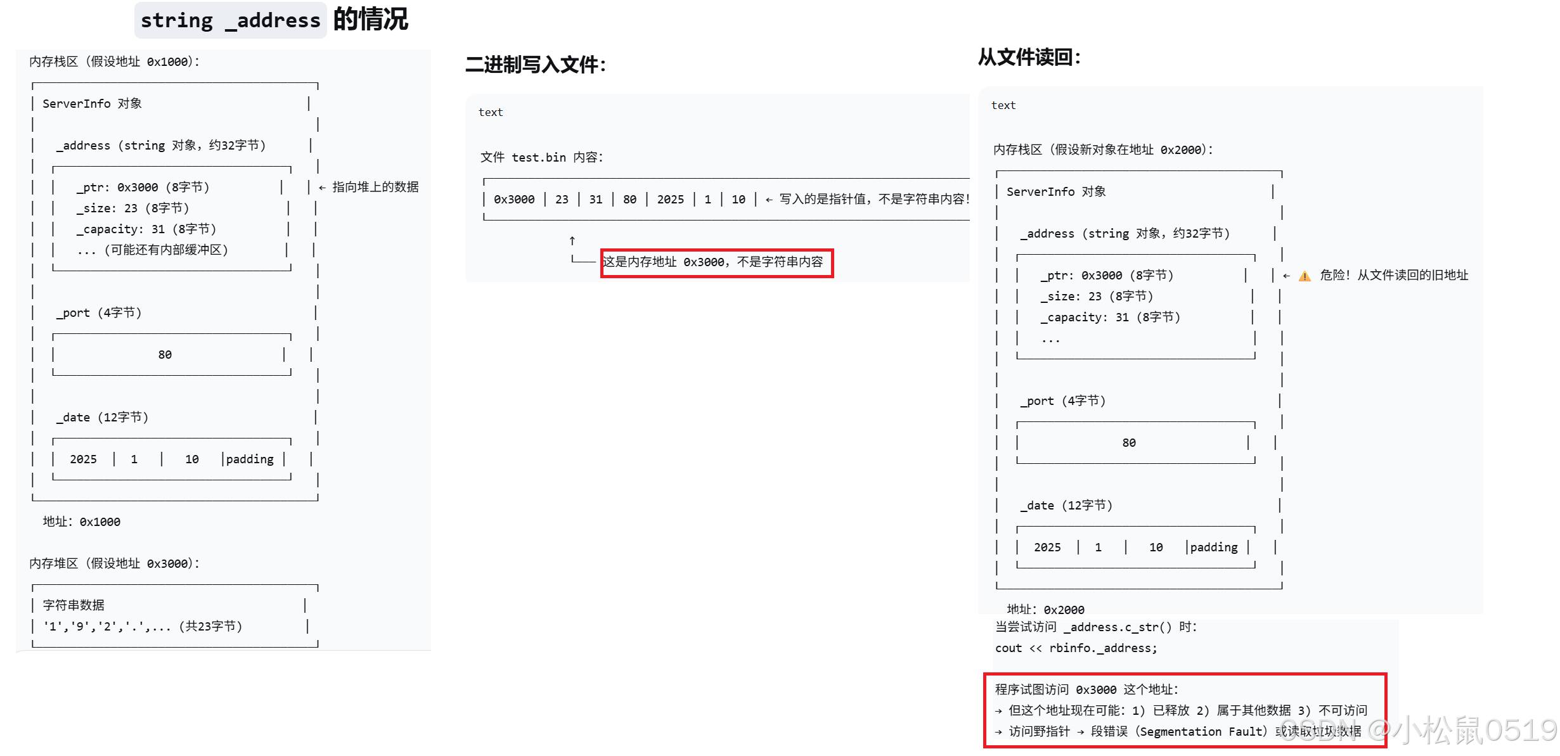Click the 字符串数据 label in heap box
Screen dimensions: 1560x756
click(74, 605)
